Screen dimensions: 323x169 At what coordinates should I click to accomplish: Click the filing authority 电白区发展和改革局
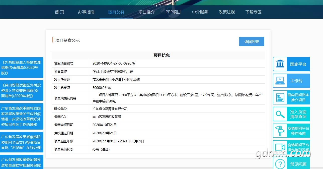(x=107, y=117)
